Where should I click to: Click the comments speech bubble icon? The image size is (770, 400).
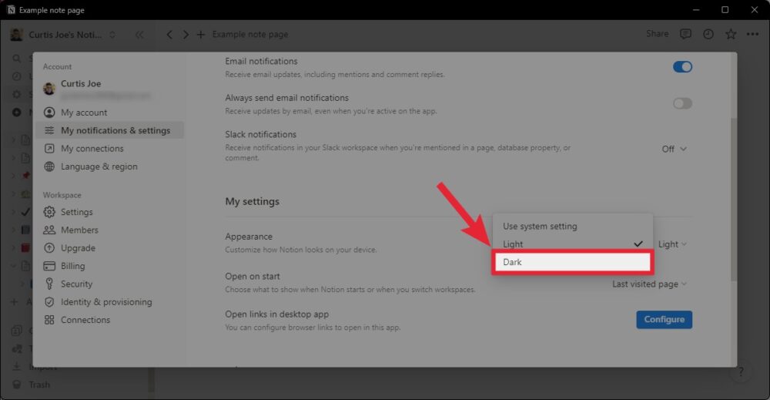(x=685, y=34)
